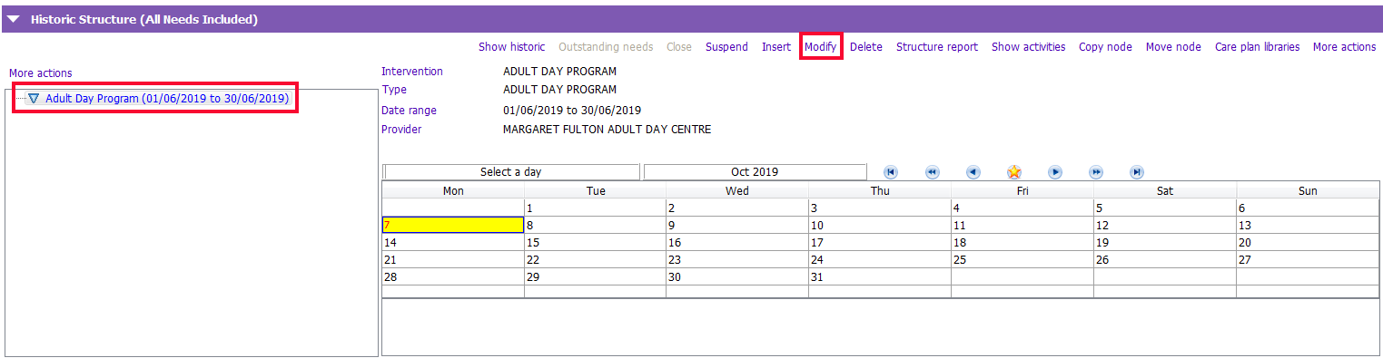Select day 26 in the calendar
The height and width of the screenshot is (358, 1383).
(x=1165, y=260)
